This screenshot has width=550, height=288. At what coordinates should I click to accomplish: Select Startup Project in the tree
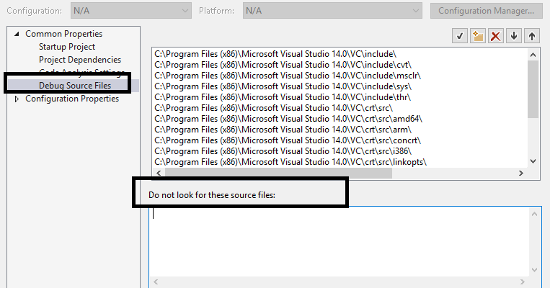point(66,47)
